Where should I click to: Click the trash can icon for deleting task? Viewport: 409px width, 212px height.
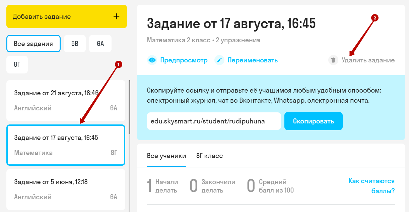(333, 60)
